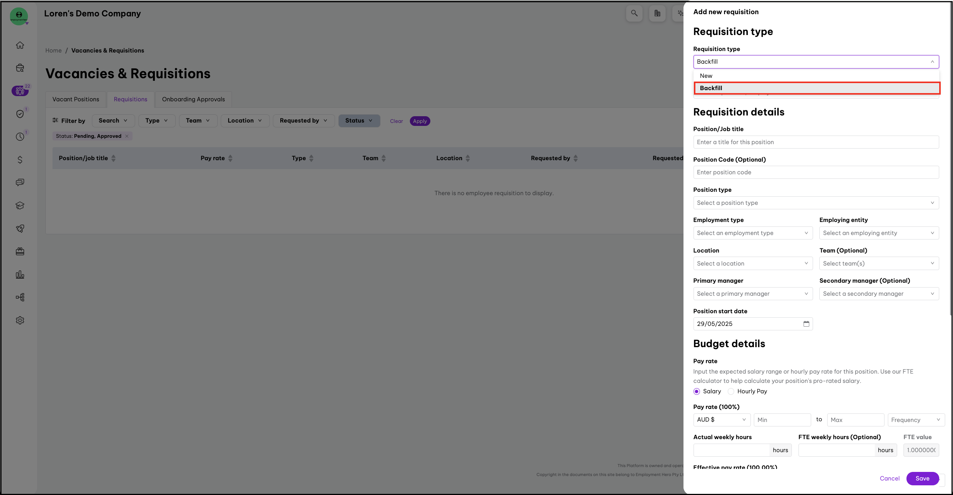This screenshot has height=495, width=953.
Task: Sort by Position/job title column arrows
Action: coord(114,158)
